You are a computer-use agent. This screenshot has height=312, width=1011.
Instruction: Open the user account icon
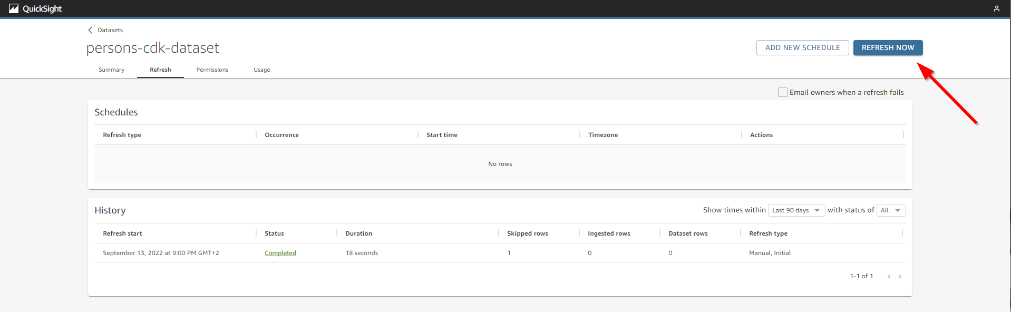[997, 8]
